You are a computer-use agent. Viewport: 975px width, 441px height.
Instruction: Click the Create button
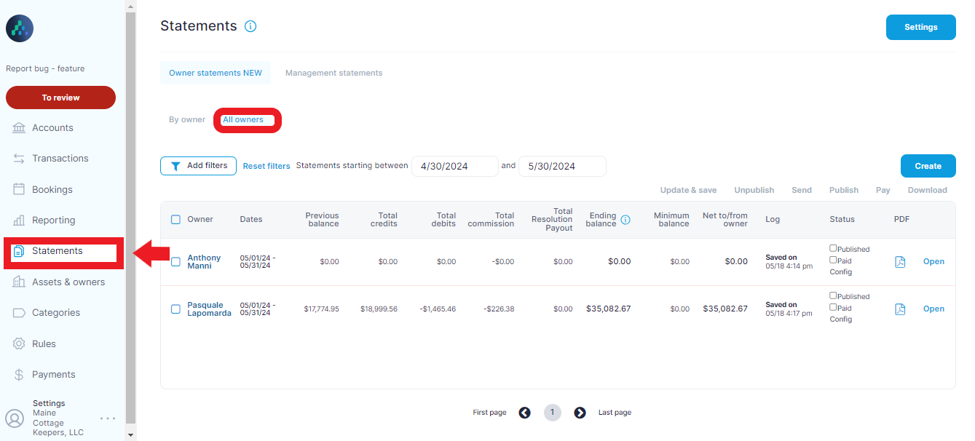coord(928,166)
